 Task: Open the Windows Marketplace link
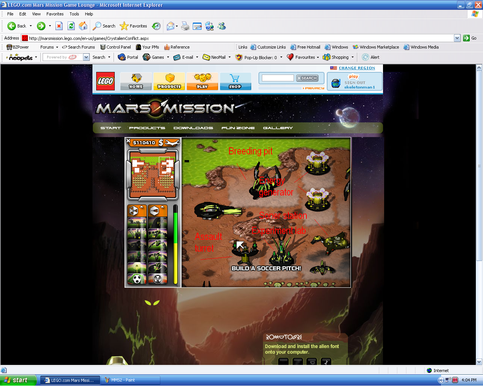point(376,47)
